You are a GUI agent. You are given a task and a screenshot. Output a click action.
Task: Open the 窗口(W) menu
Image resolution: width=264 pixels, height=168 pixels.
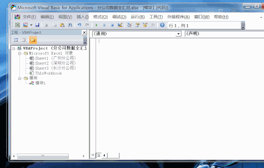coord(202,17)
